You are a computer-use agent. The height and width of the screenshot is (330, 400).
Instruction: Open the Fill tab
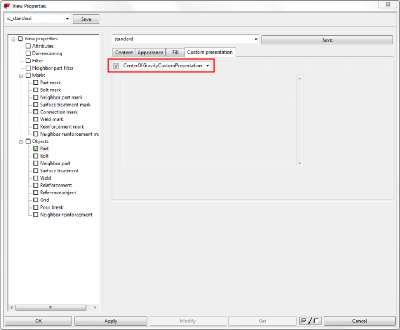click(175, 53)
